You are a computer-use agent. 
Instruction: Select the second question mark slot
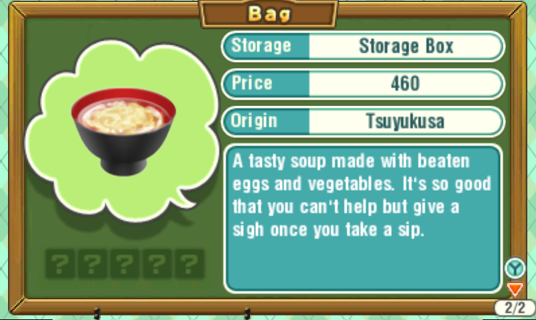92,263
